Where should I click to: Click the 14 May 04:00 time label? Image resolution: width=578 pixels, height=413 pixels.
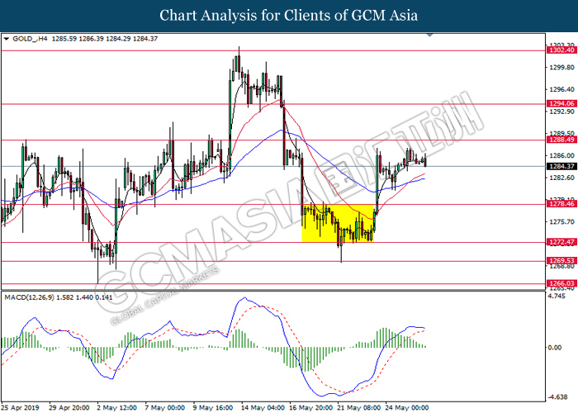(x=263, y=407)
